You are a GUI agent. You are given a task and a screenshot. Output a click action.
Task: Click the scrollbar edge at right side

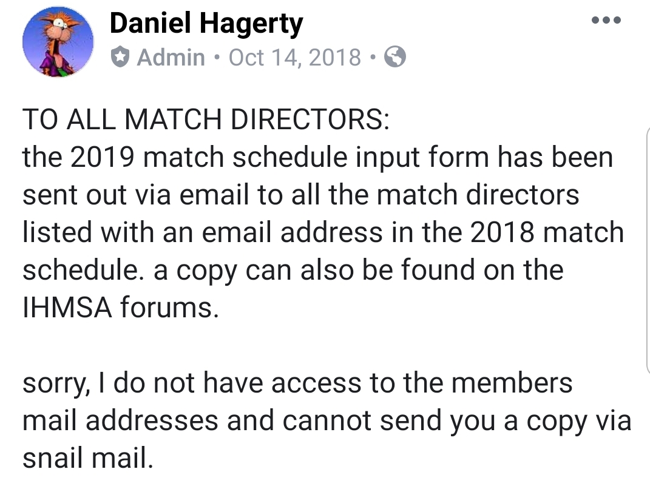648,251
